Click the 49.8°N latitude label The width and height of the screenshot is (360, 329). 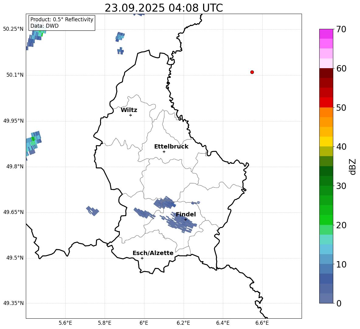click(15, 166)
